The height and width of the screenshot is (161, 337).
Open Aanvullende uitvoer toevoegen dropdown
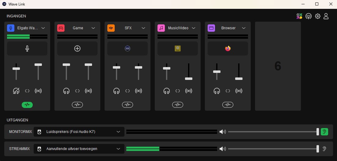[79, 149]
